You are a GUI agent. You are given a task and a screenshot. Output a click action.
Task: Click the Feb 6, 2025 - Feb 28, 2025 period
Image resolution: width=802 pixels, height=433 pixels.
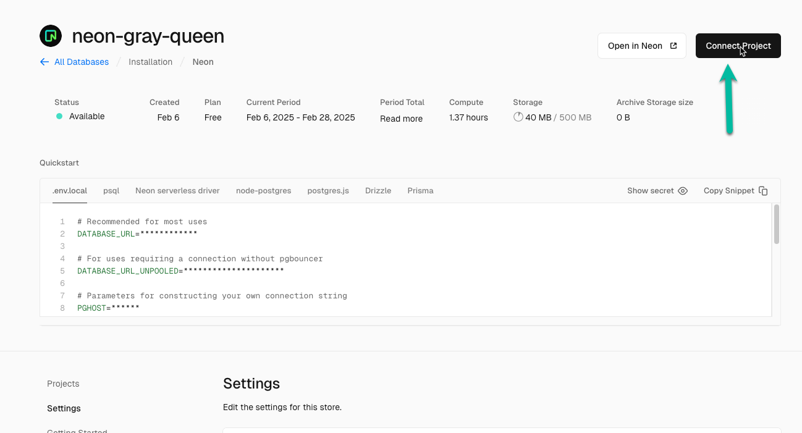(x=301, y=117)
